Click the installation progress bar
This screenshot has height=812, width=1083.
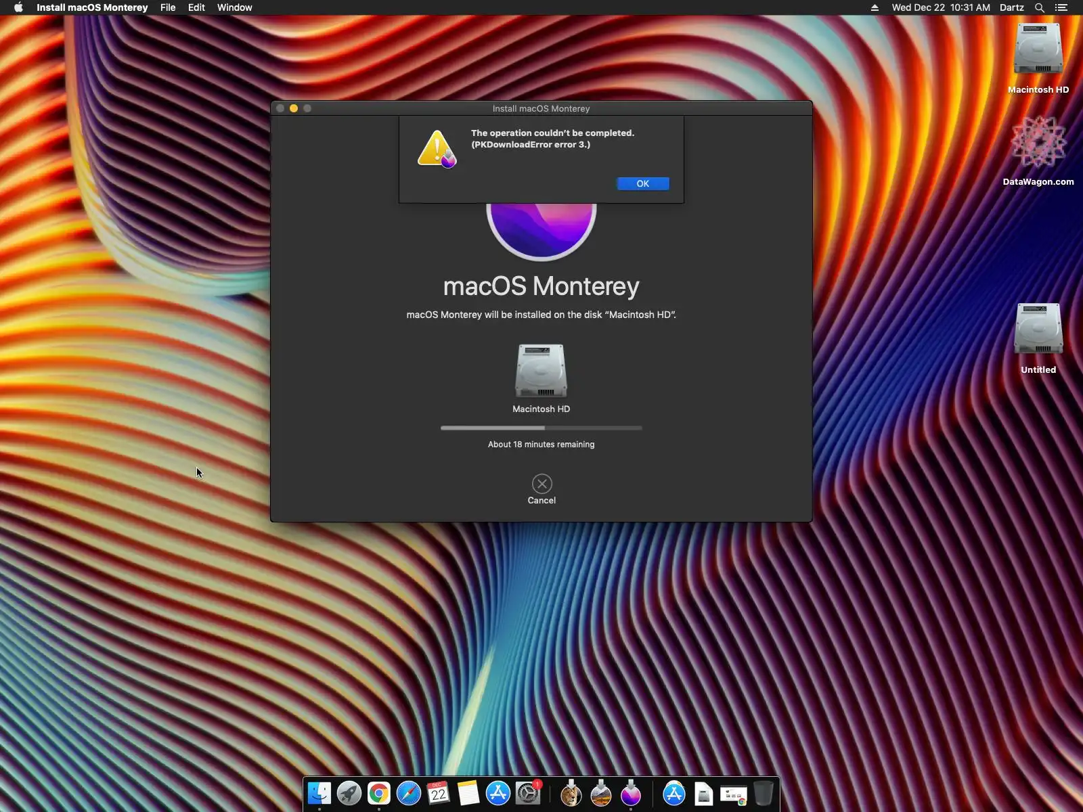coord(541,428)
